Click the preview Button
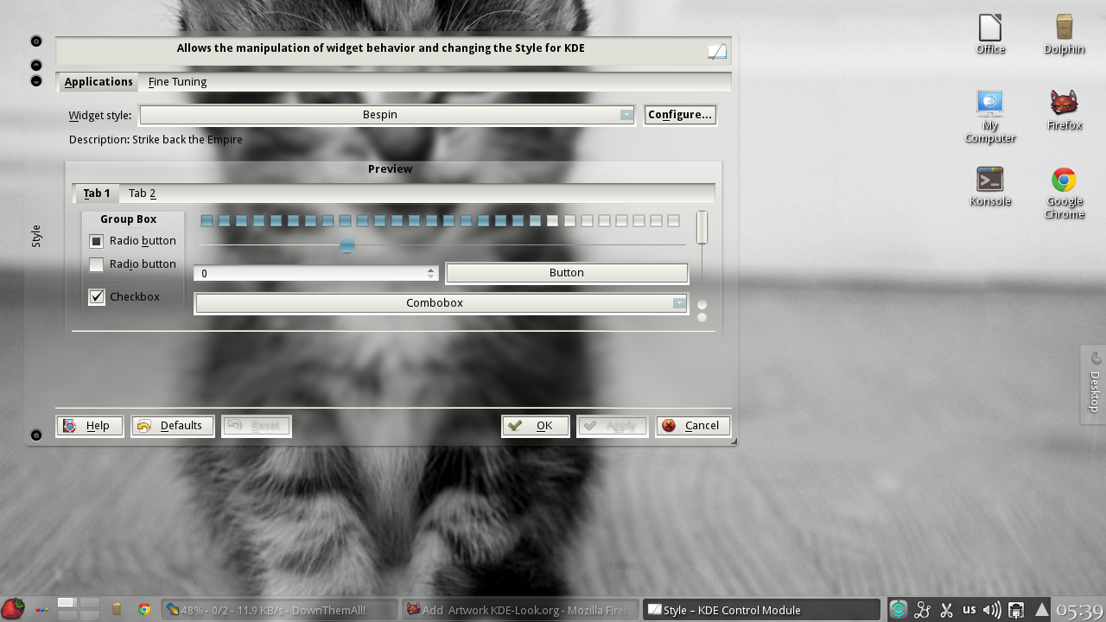Image resolution: width=1106 pixels, height=622 pixels. [567, 273]
